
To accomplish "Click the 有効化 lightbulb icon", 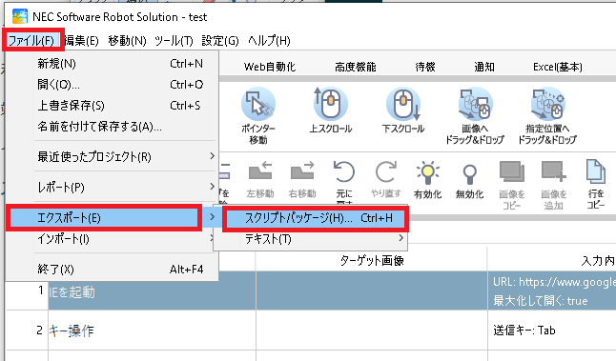I will click(427, 172).
